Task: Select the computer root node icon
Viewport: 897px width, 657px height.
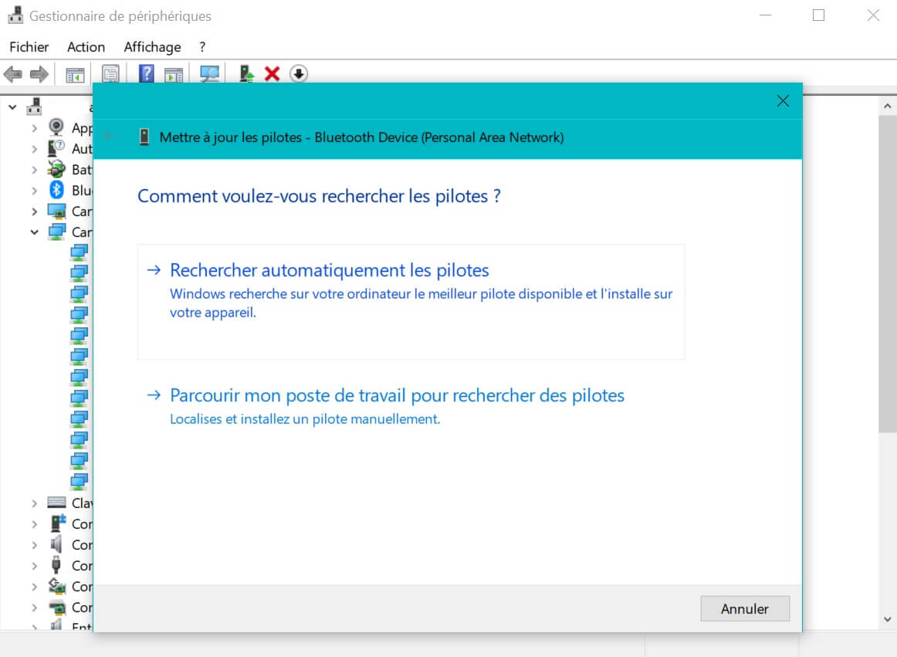Action: (x=34, y=107)
